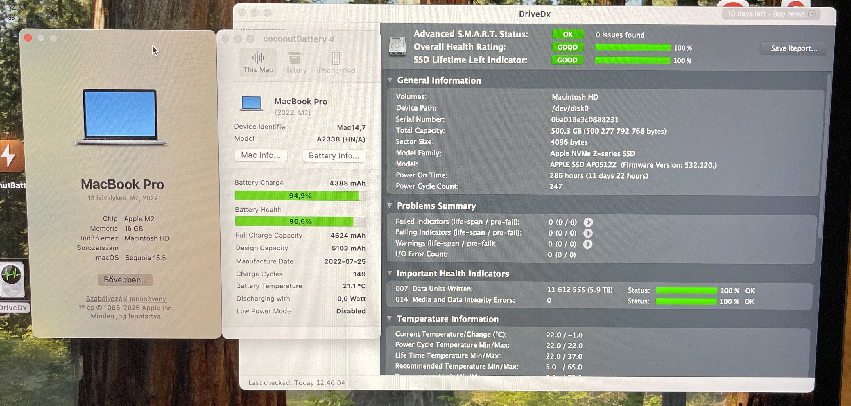Click the hard drive icon in DriveDx header
The image size is (851, 406).
[x=397, y=46]
